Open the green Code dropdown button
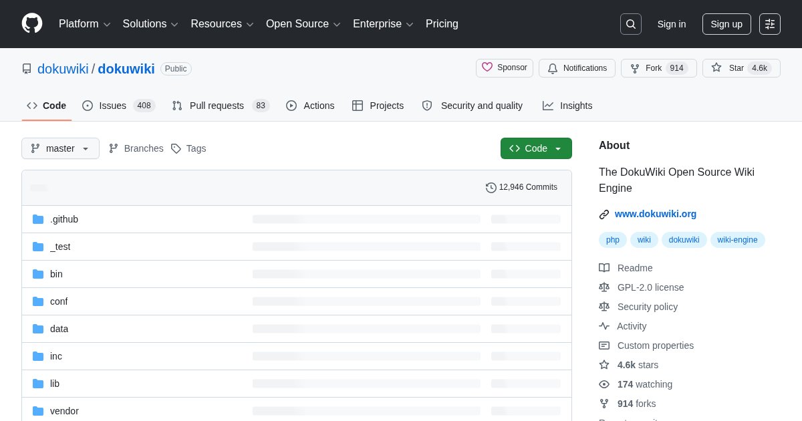This screenshot has width=802, height=421. [536, 148]
